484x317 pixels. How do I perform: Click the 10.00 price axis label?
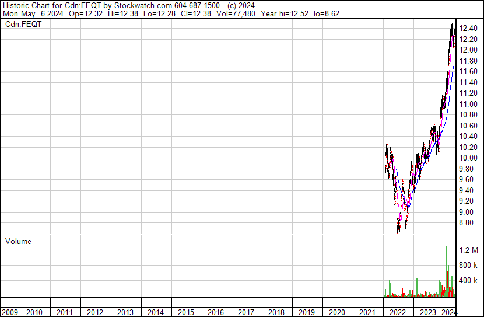coord(468,158)
